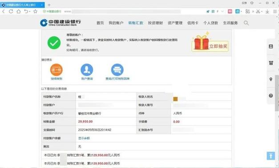
Task: Click the blue 账户查询 person icon
Action: [87, 70]
